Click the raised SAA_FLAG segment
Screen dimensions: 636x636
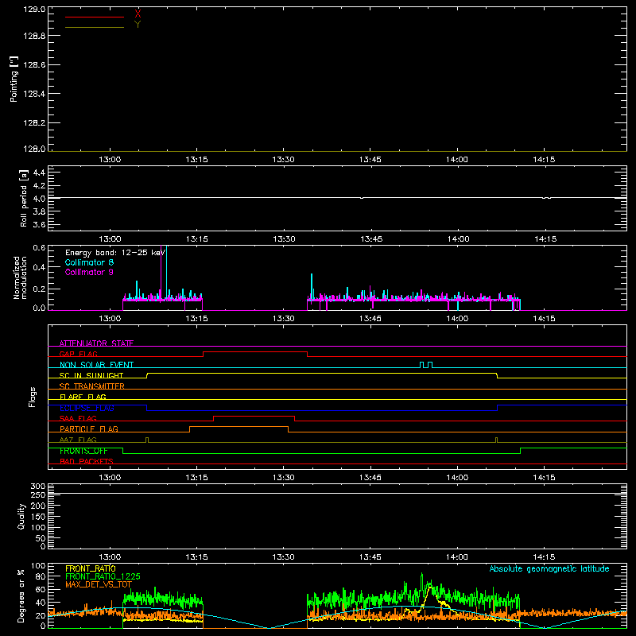click(254, 416)
